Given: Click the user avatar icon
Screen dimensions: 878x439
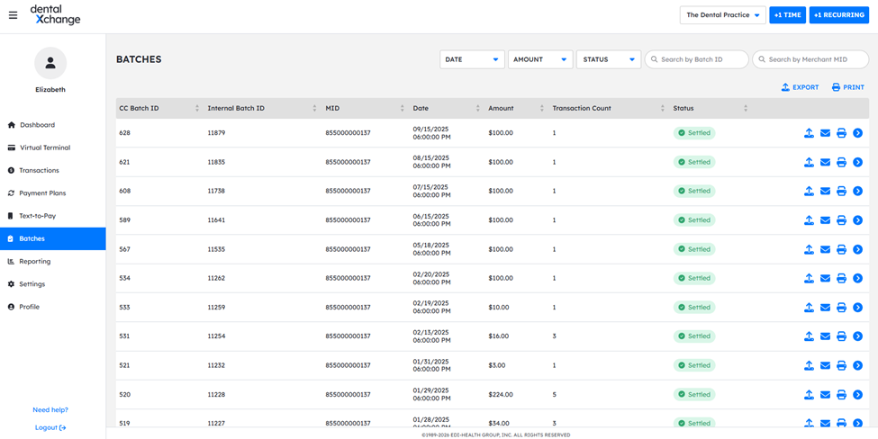Looking at the screenshot, I should pos(50,63).
